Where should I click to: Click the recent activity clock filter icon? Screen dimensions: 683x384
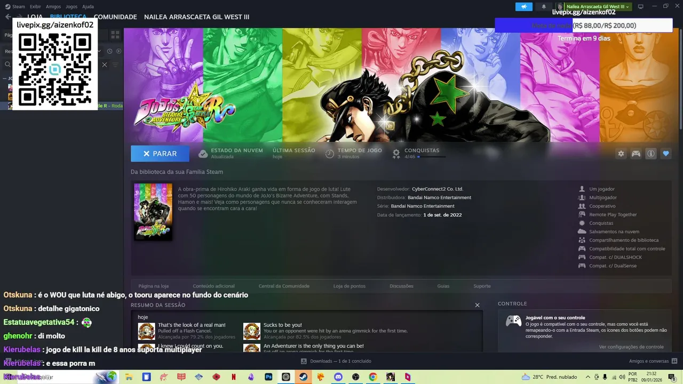pos(109,51)
